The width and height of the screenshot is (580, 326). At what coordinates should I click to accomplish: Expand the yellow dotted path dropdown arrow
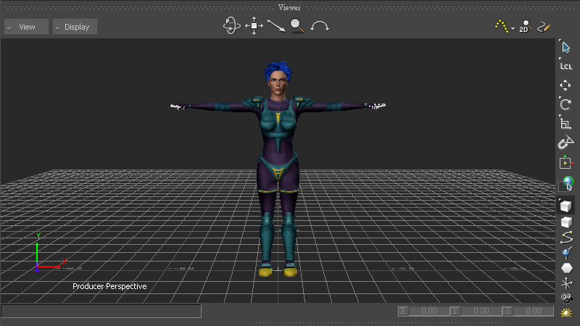[x=513, y=29]
